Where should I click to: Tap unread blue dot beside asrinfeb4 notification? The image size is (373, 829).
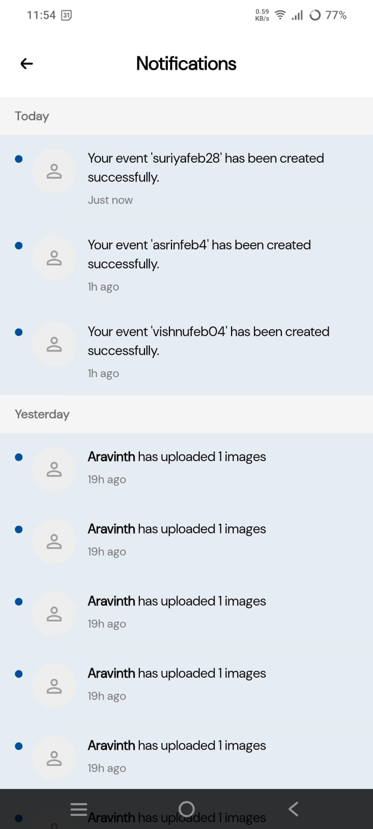tap(19, 246)
